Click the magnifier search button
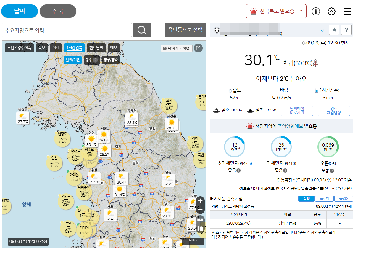The image size is (366, 255). coord(142,30)
